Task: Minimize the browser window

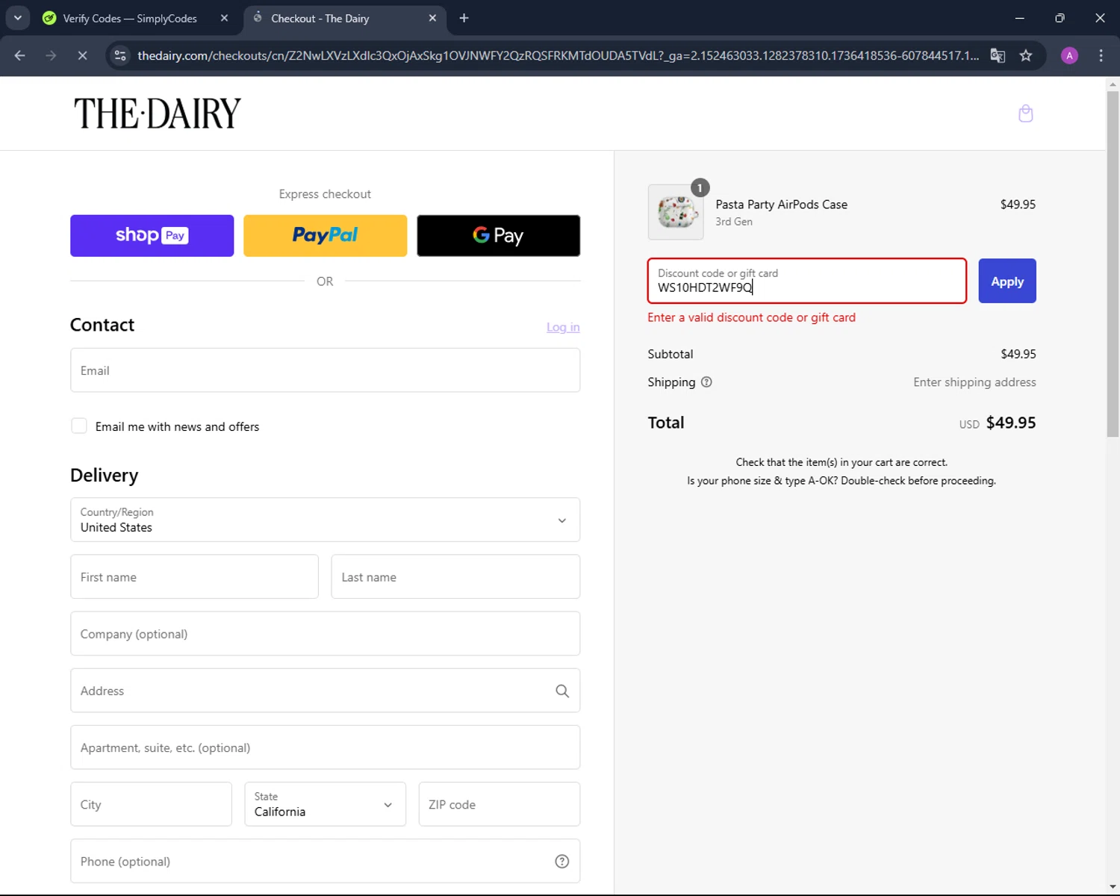Action: pos(1019,18)
